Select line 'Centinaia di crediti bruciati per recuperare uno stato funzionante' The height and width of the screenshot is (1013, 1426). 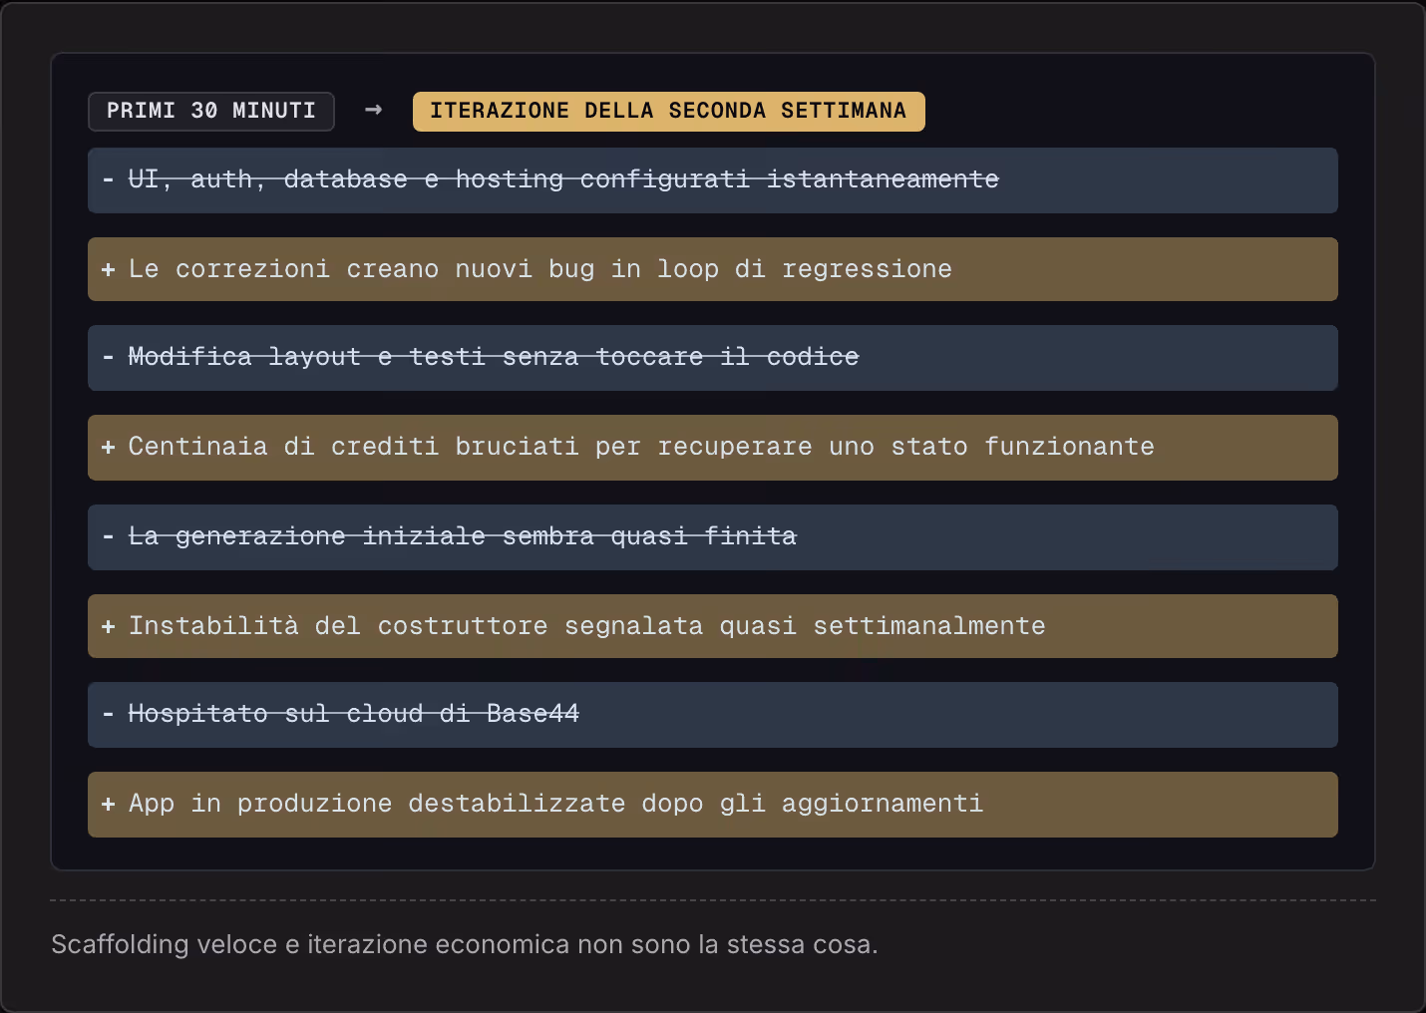713,448
